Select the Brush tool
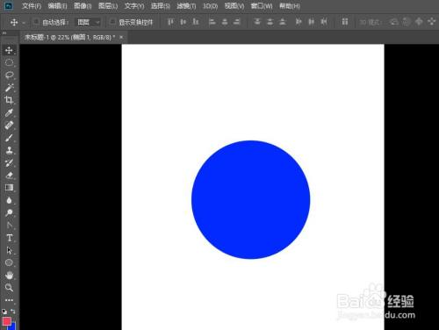The image size is (439, 330). point(9,138)
